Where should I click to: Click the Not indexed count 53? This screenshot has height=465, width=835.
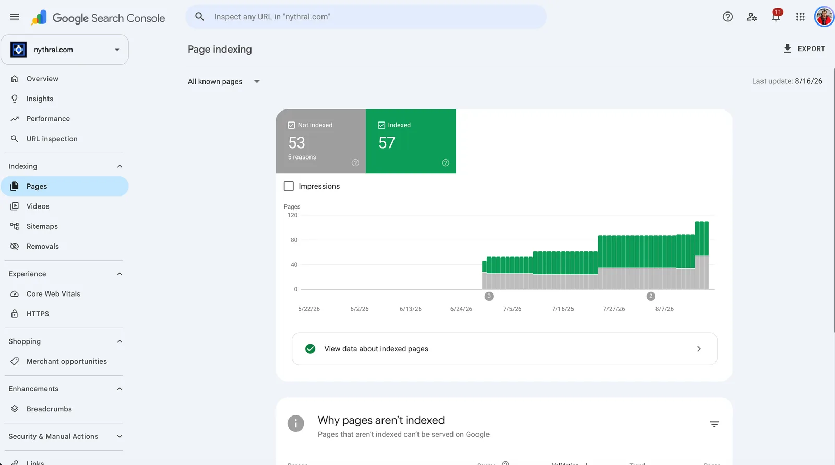[x=296, y=143]
